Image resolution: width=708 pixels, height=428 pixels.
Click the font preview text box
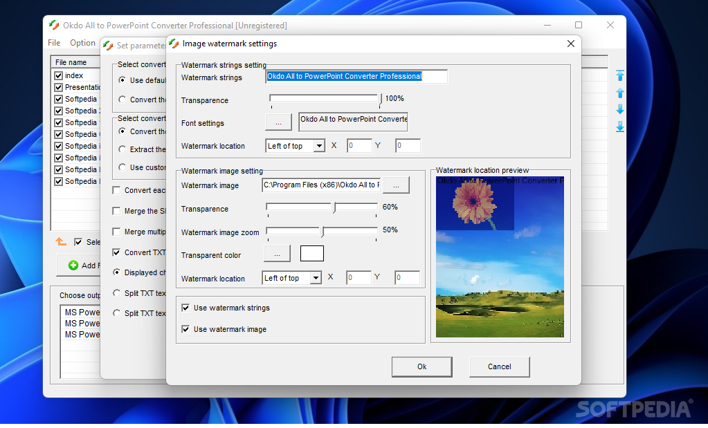(353, 122)
